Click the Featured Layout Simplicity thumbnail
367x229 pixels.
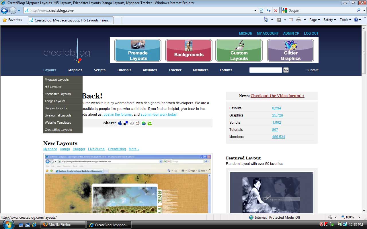pos(272,192)
